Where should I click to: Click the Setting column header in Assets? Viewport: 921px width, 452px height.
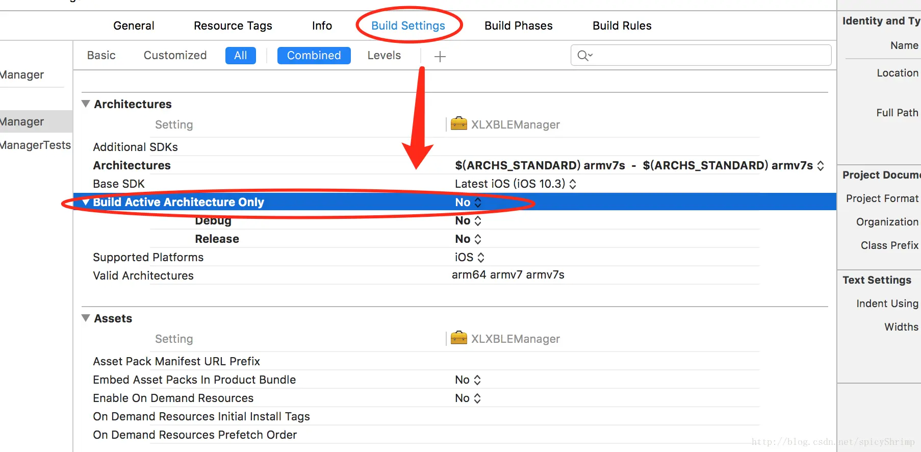pos(174,339)
